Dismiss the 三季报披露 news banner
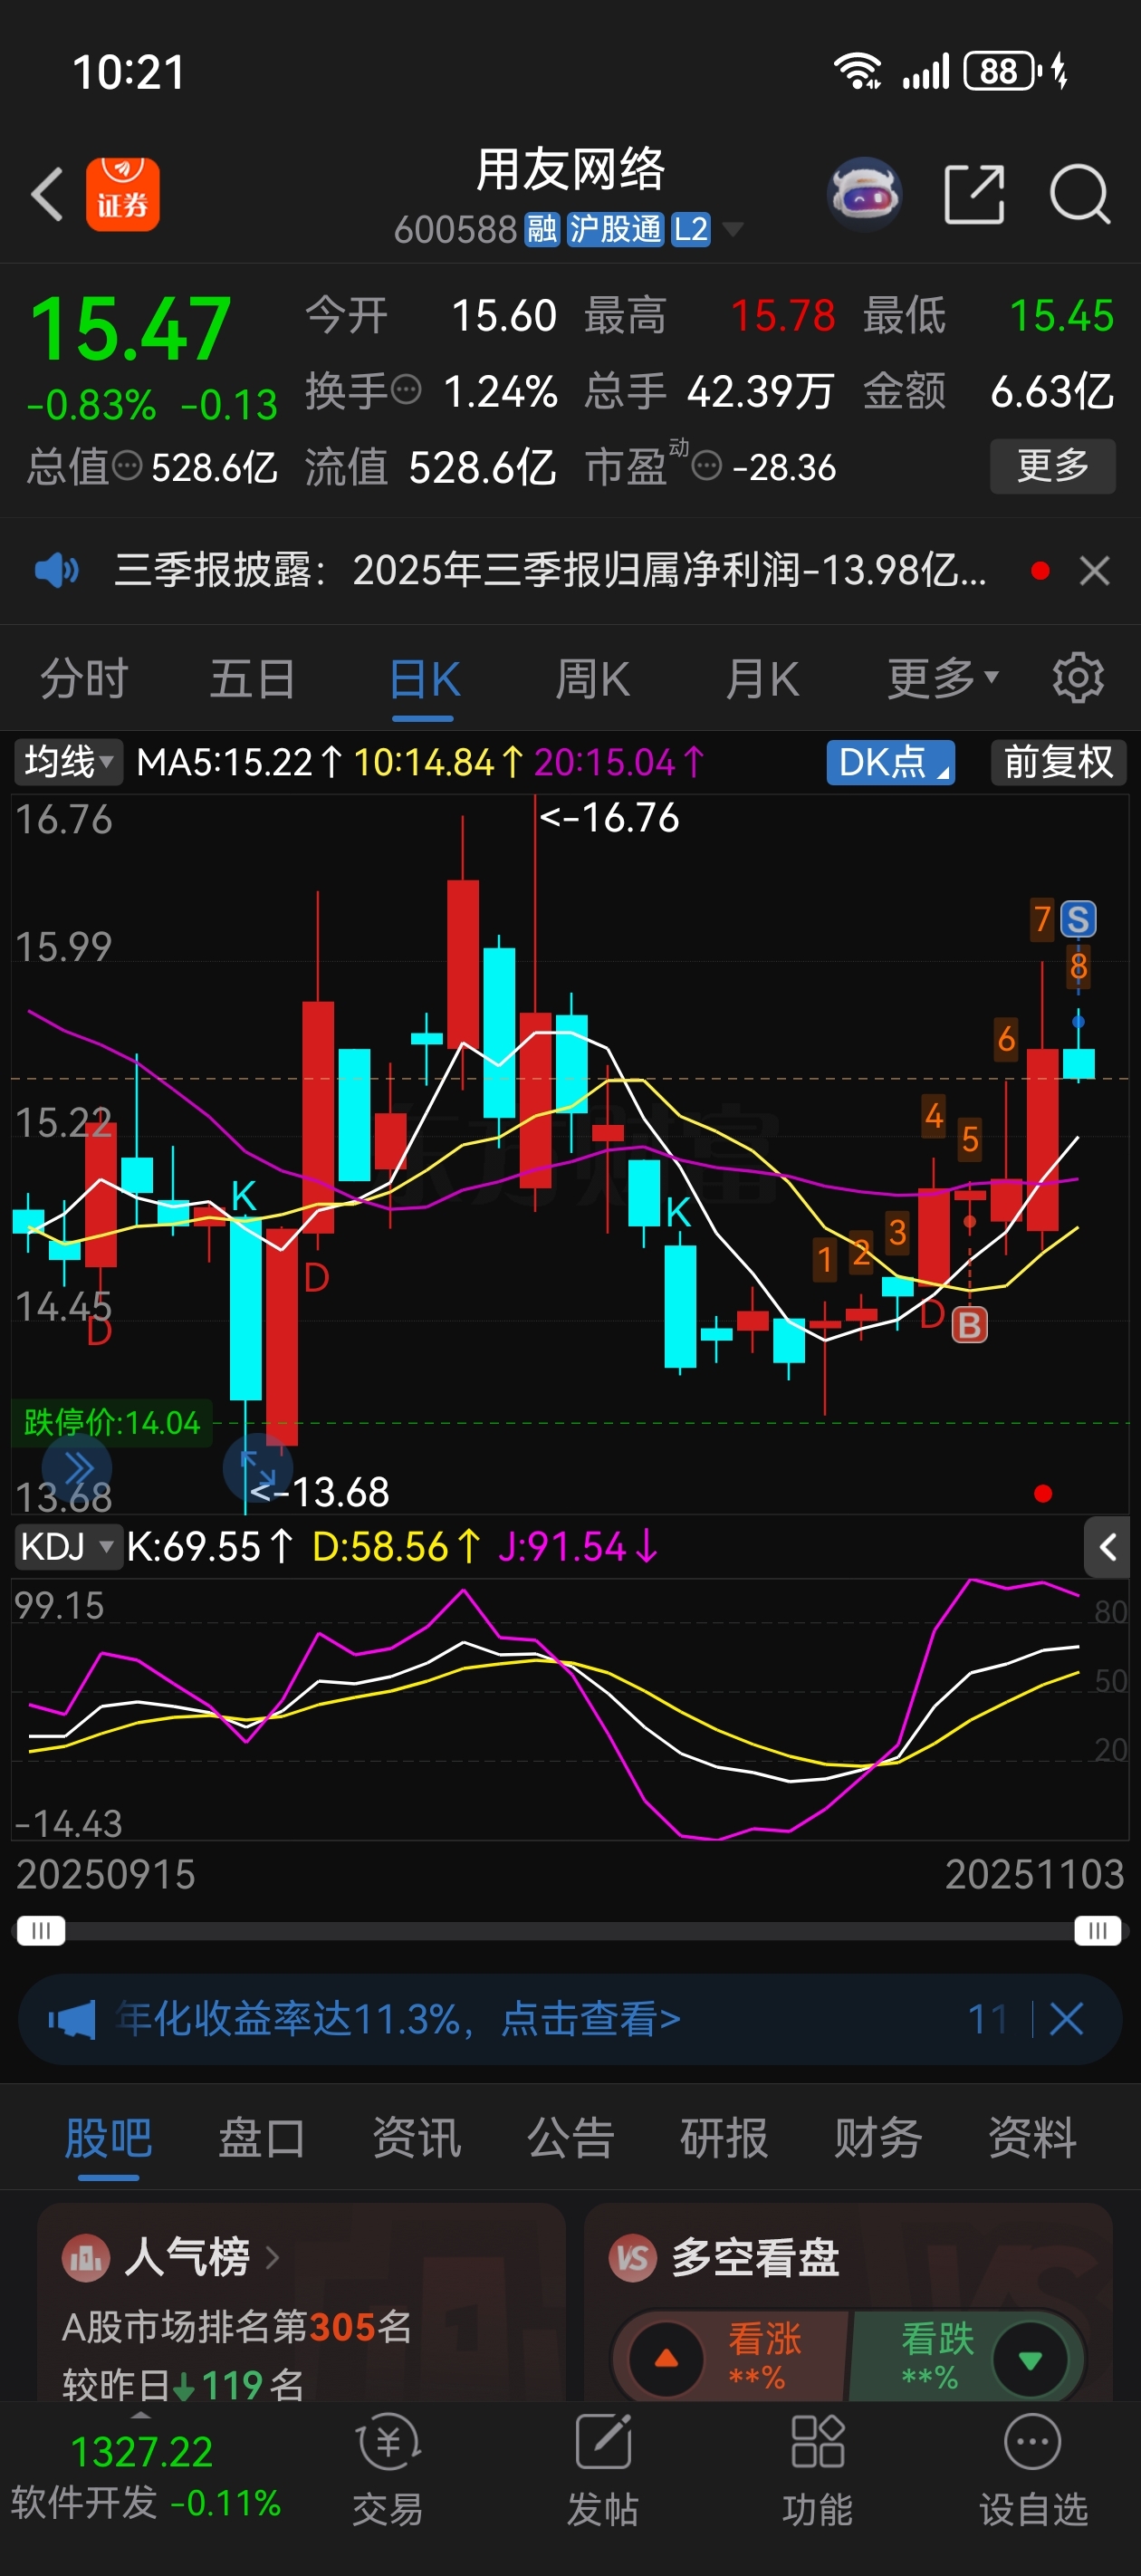Screen dimensions: 1141x2576 tap(1095, 571)
